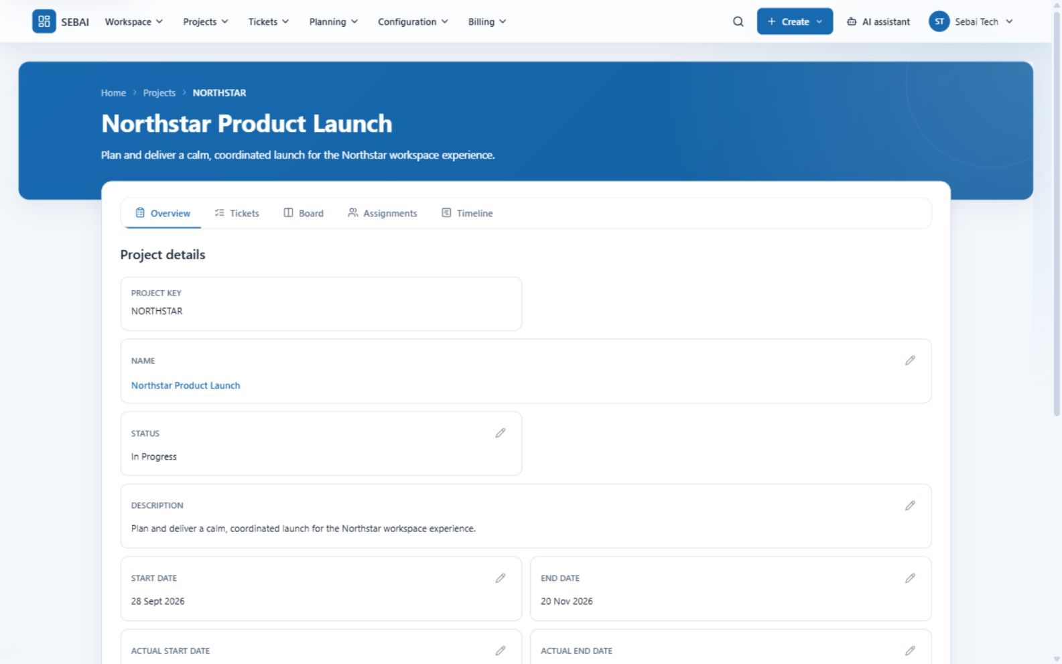Open the Planning dropdown menu

click(334, 21)
